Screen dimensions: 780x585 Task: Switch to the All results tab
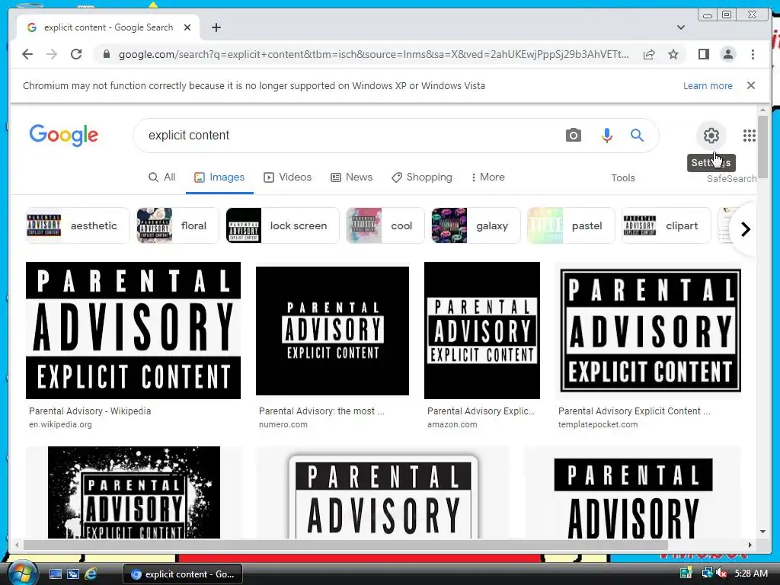[x=162, y=177]
